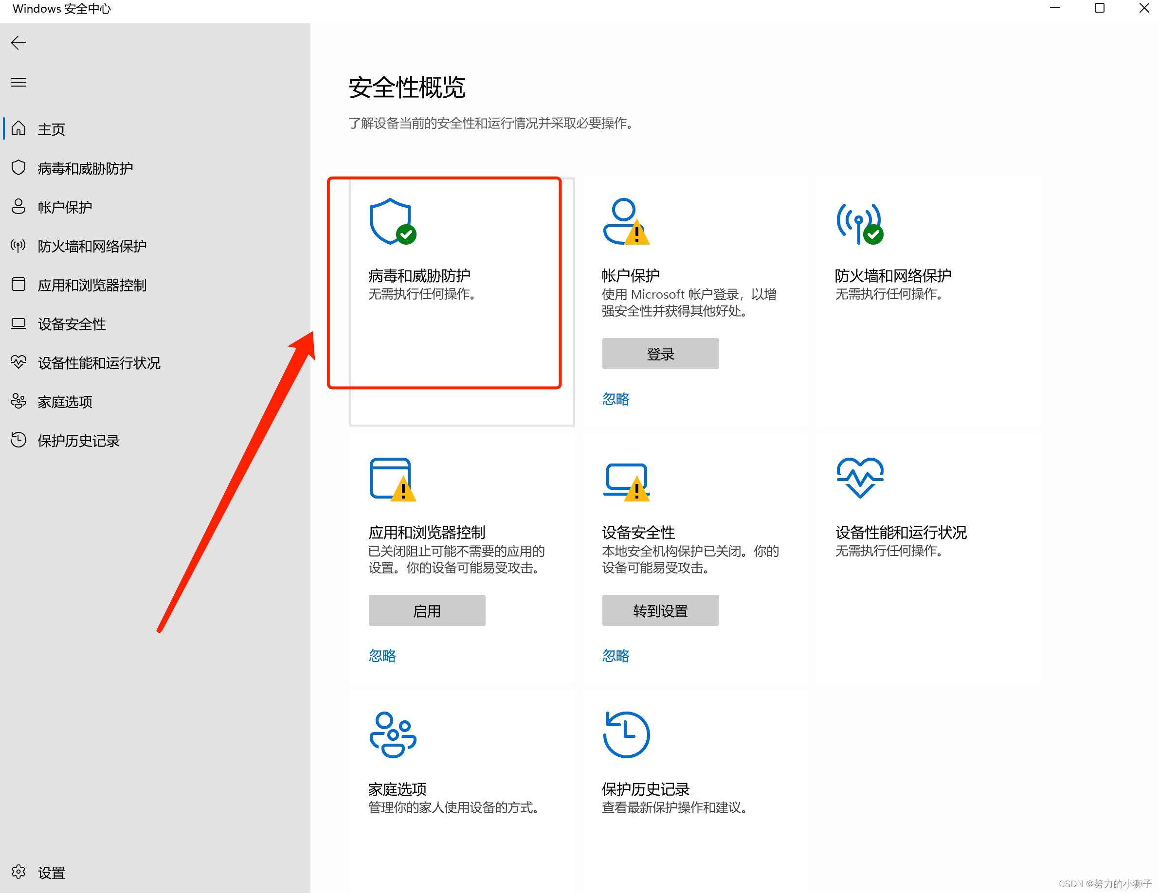Click the large firewall antenna icon
Image resolution: width=1159 pixels, height=893 pixels.
pos(860,223)
